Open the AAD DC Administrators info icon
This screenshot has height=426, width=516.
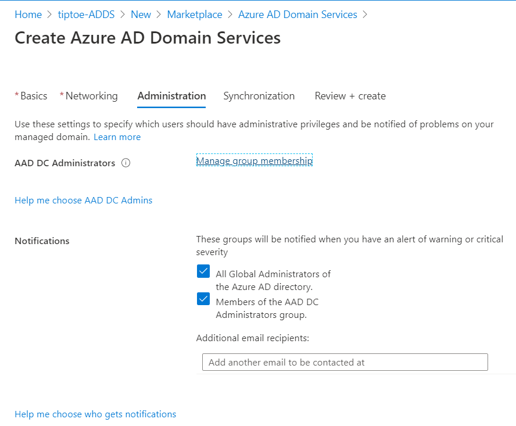(x=126, y=163)
